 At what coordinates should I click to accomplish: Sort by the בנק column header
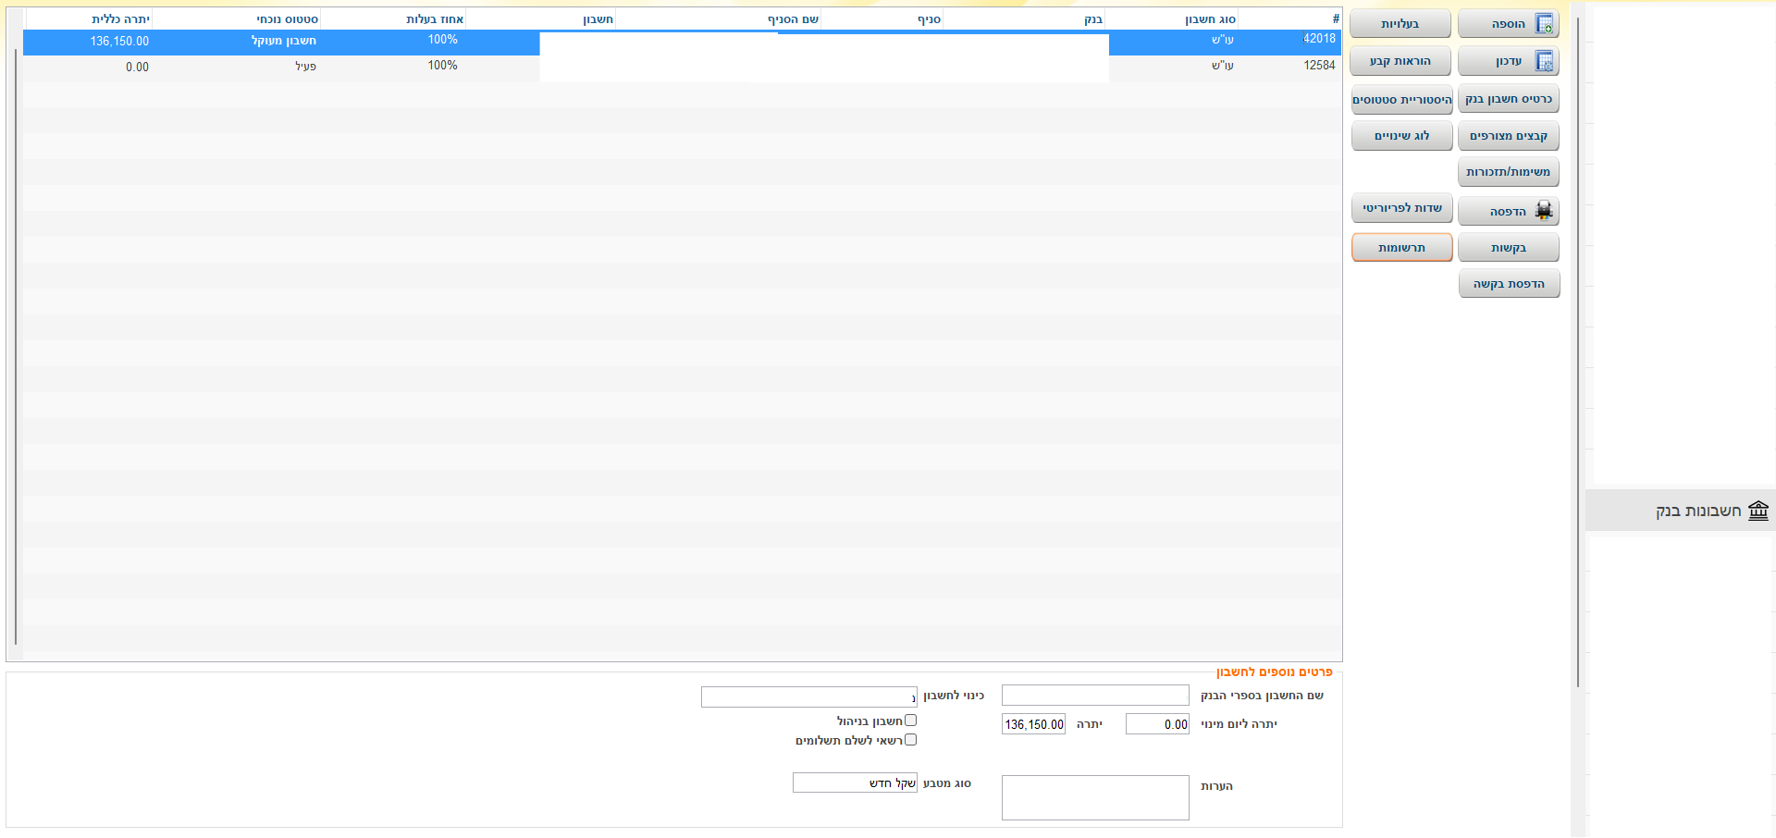[1024, 19]
